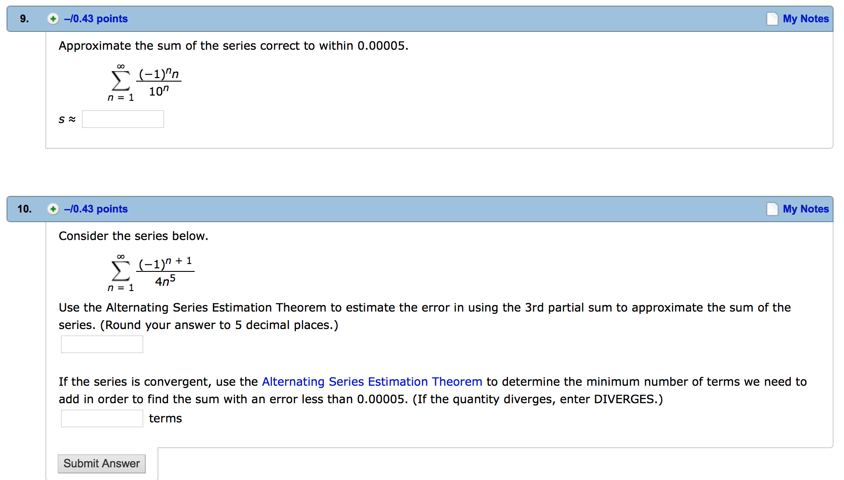Click the minimum number of terms input box

pos(102,418)
